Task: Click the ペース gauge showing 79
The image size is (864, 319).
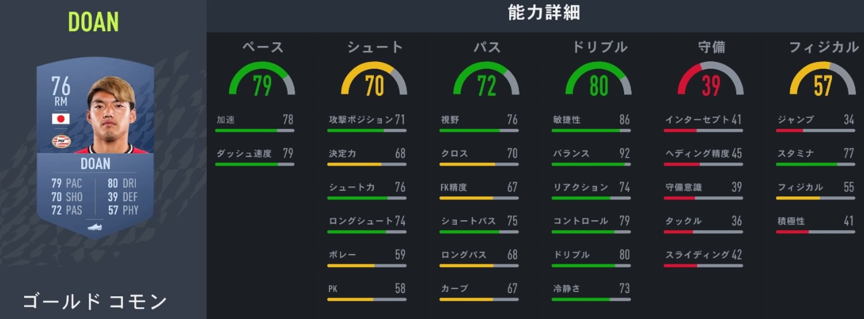Action: tap(262, 80)
